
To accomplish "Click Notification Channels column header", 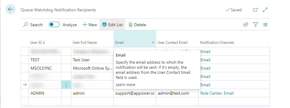I will tap(217, 43).
